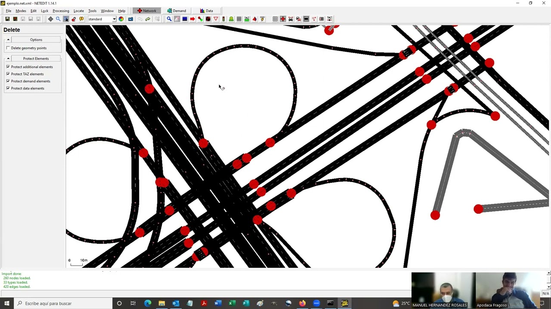The image size is (551, 309).
Task: Open edit coloring schemes color wheel
Action: point(121,19)
